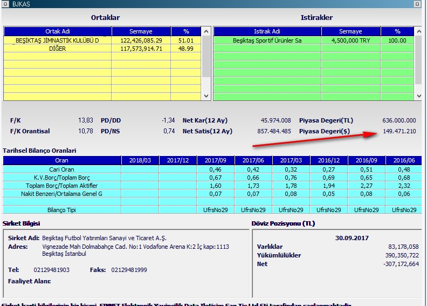This screenshot has height=306, width=427.
Task: Select Toplam Borç/Toplam Aktifler row label
Action: pos(62,186)
